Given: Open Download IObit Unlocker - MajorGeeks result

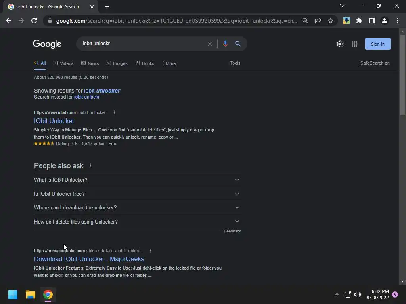Looking at the screenshot, I should coord(89,259).
